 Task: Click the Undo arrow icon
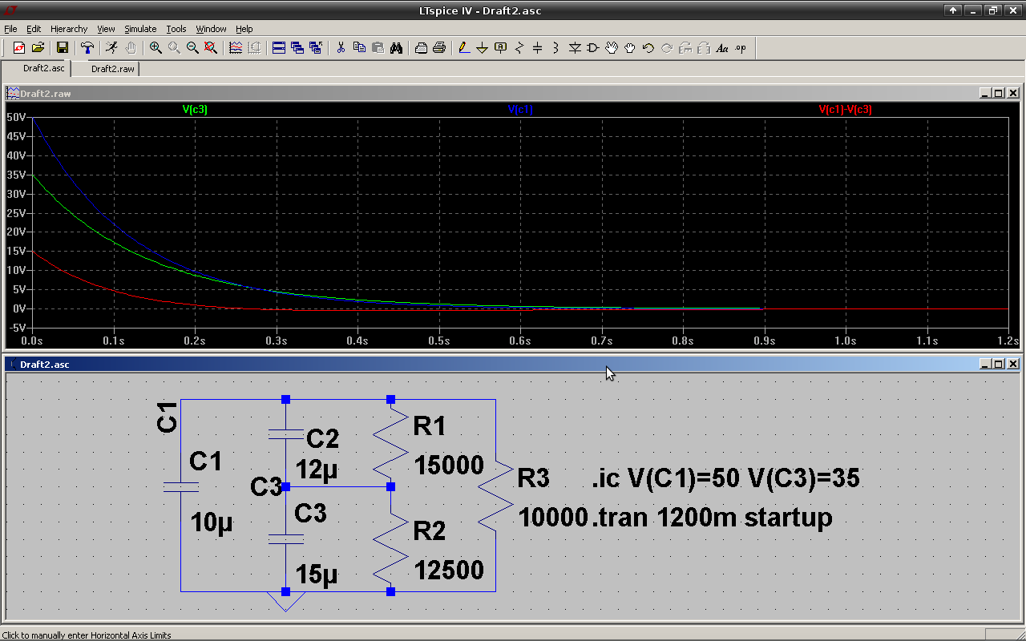coord(648,48)
